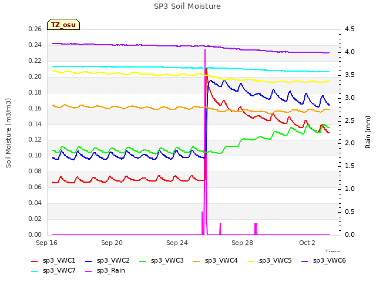Click the 0.16 left axis value
Viewport: 376px width, 282px height.
coord(35,108)
